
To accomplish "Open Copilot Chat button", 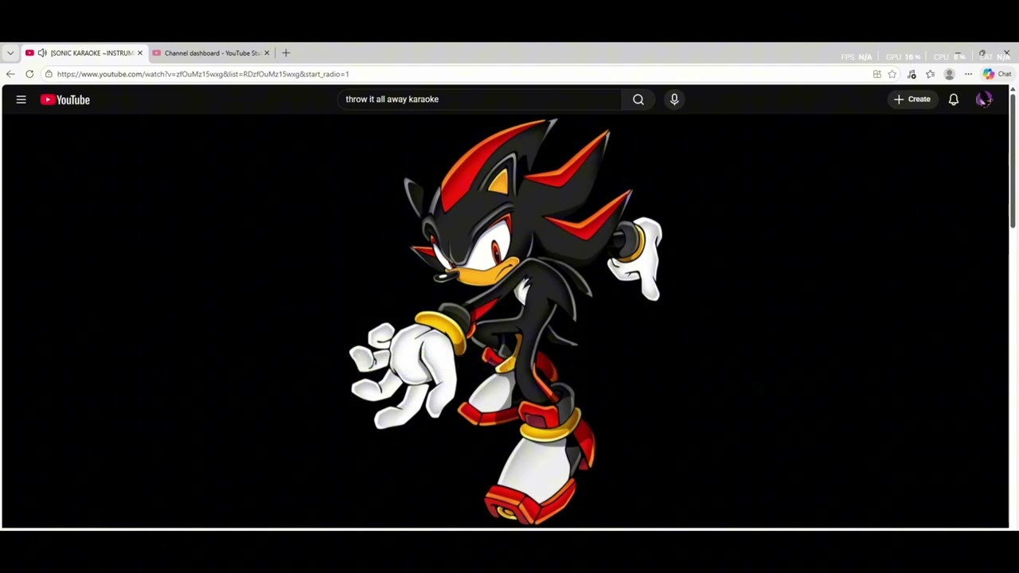I will (x=997, y=74).
